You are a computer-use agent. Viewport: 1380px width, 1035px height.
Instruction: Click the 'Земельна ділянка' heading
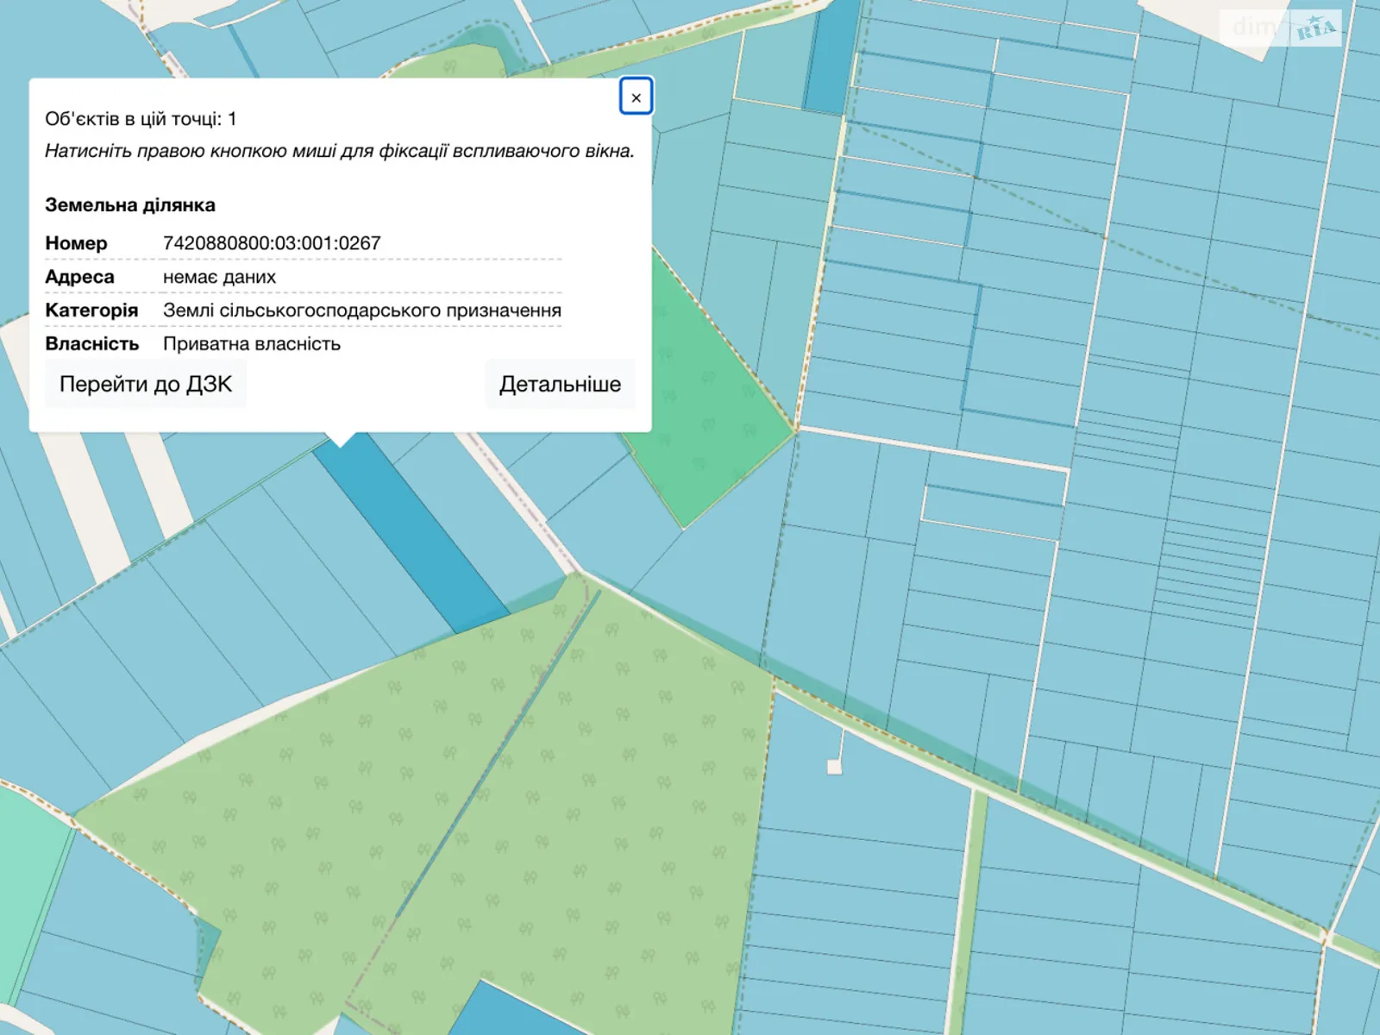click(130, 205)
